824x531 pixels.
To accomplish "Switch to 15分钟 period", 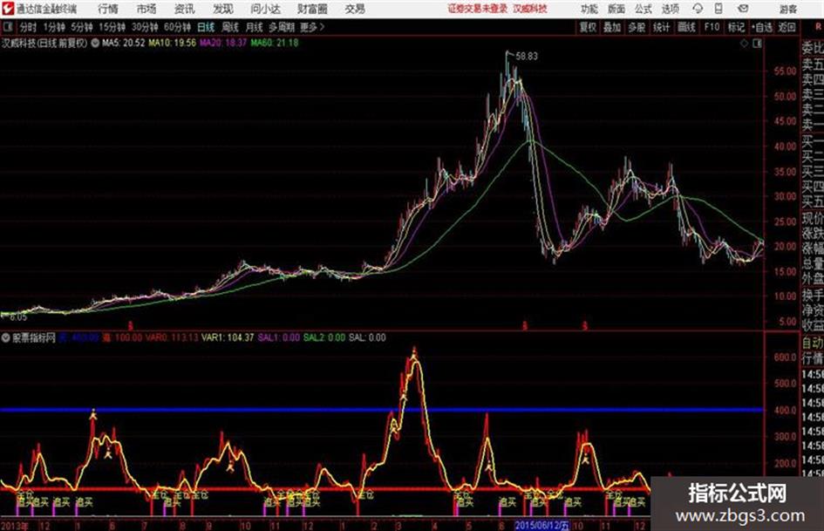I will click(112, 27).
